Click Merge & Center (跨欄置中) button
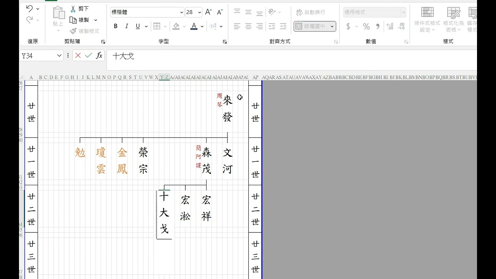 pos(311,26)
